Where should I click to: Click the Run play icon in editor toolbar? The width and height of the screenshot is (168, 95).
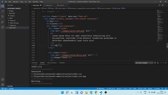(160, 5)
